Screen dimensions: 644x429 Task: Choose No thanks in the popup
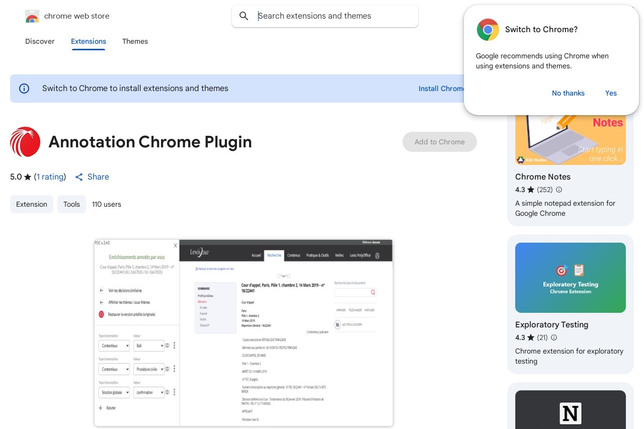point(568,93)
